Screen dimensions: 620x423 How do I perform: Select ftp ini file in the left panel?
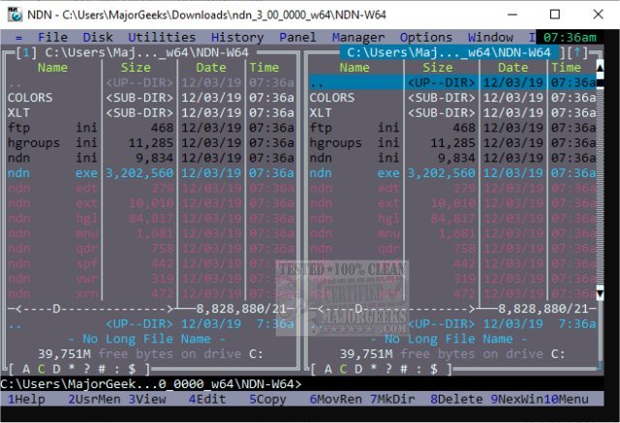(x=151, y=128)
